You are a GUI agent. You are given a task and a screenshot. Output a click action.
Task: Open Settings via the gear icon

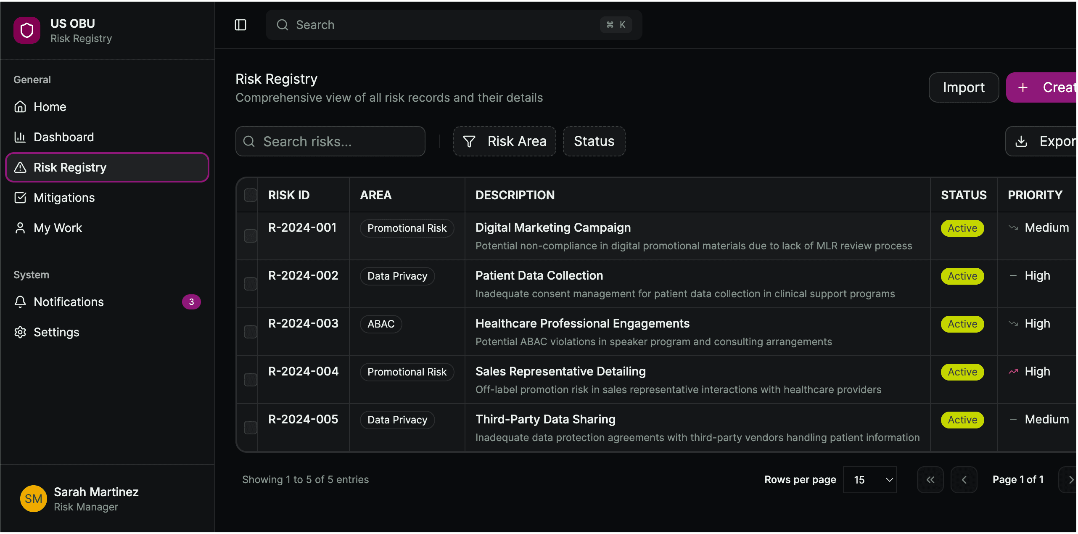pyautogui.click(x=20, y=332)
